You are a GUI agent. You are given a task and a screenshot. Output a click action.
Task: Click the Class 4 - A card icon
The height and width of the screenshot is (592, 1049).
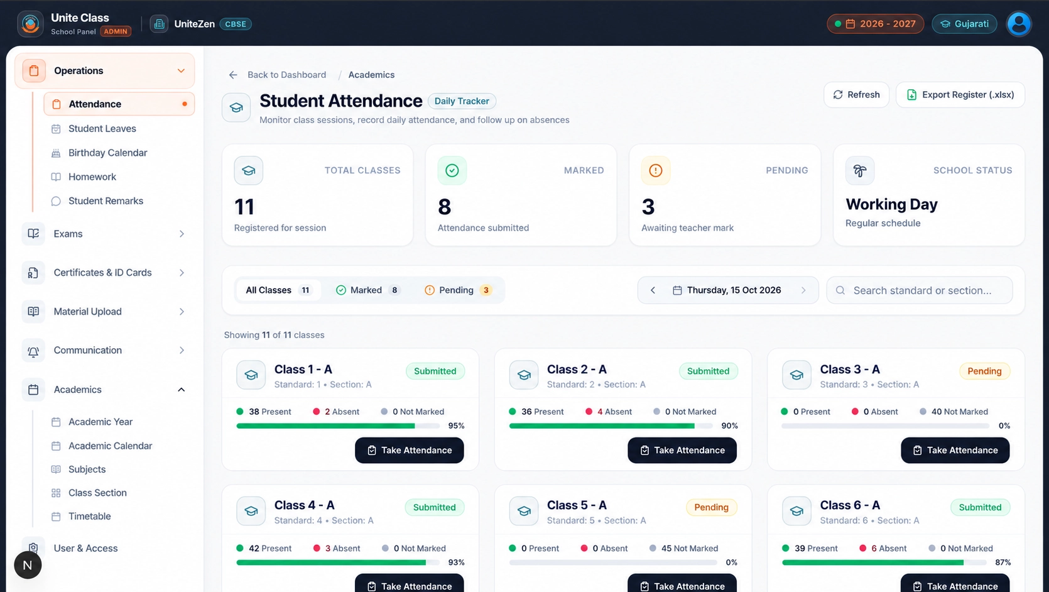pos(251,512)
